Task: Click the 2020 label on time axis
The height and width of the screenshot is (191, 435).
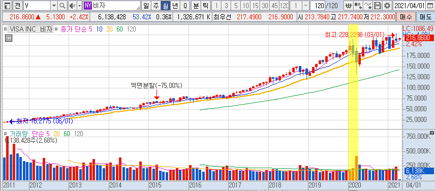Action: point(355,185)
